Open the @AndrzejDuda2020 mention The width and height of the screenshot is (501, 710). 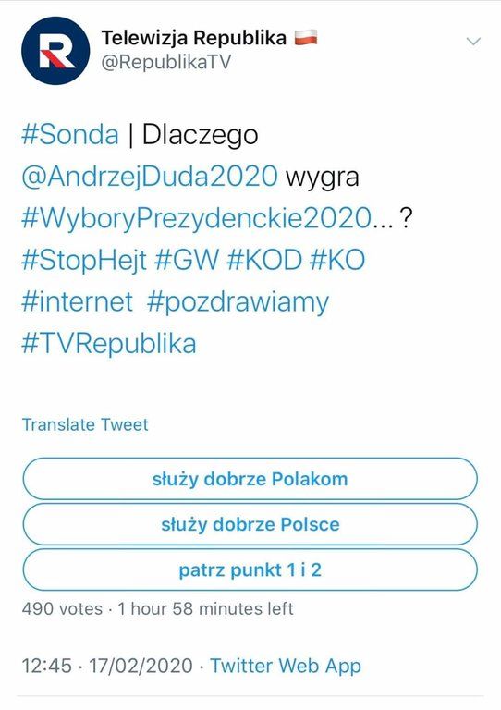[x=150, y=177]
